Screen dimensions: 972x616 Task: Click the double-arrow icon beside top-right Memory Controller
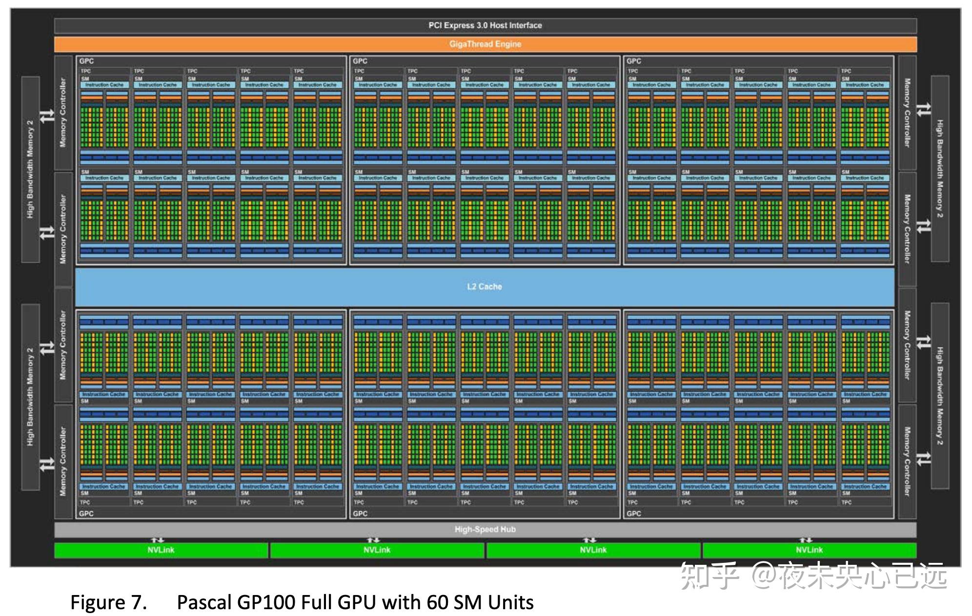coord(923,110)
